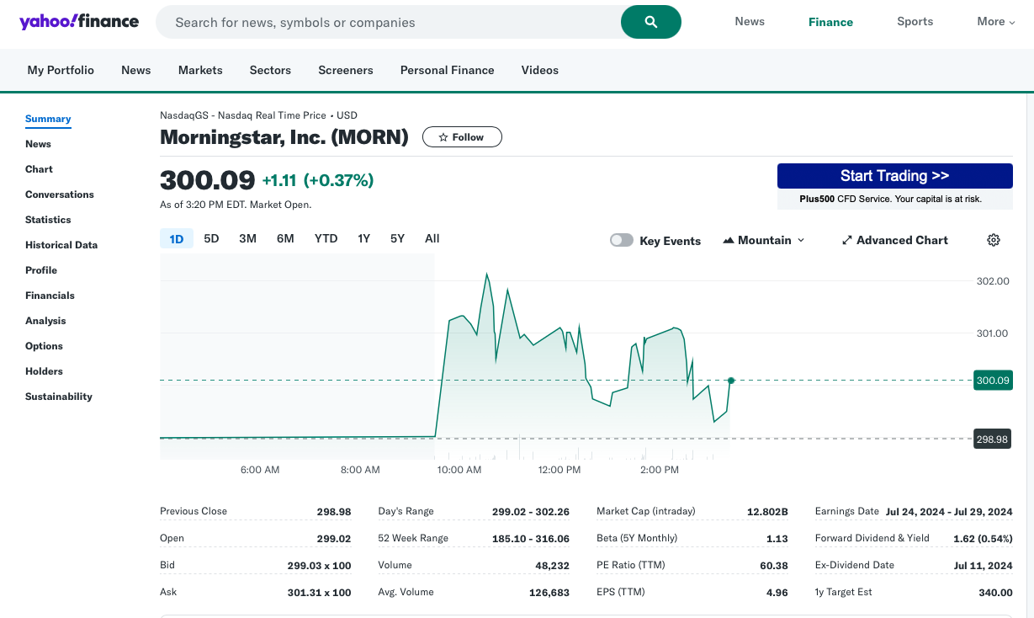Image resolution: width=1034 pixels, height=618 pixels.
Task: Choose the 1Y chart range
Action: click(363, 238)
